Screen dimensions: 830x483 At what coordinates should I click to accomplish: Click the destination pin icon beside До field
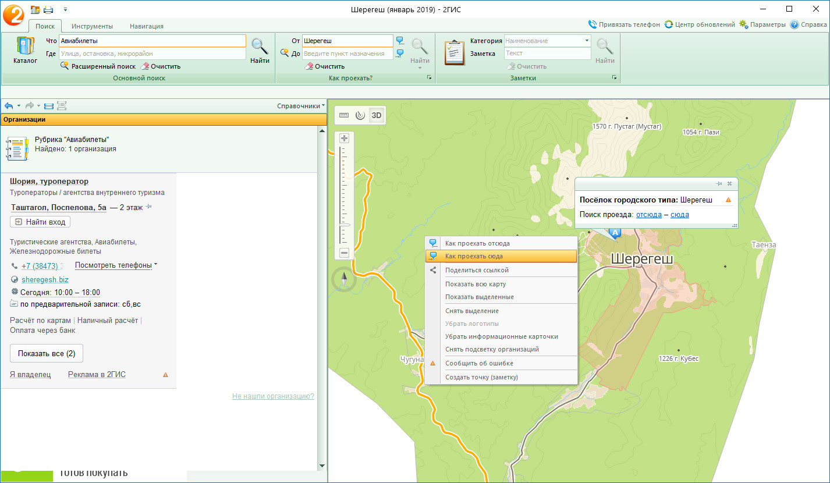[x=400, y=54]
